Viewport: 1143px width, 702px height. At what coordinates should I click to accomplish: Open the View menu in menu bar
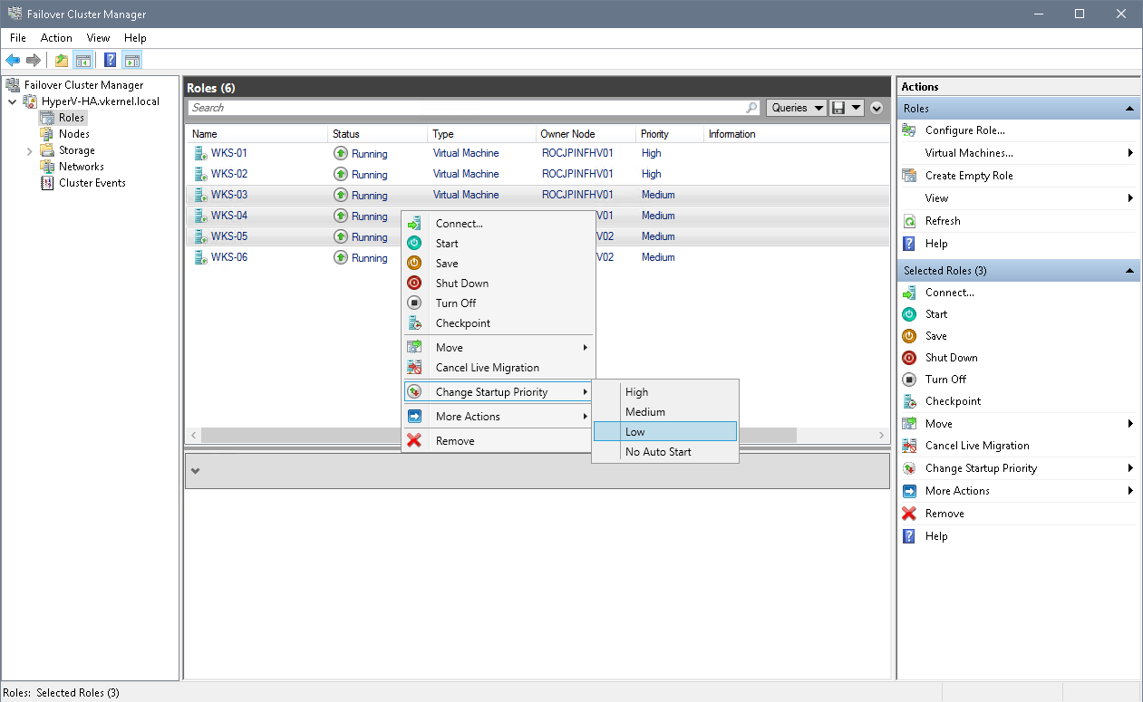pos(98,38)
